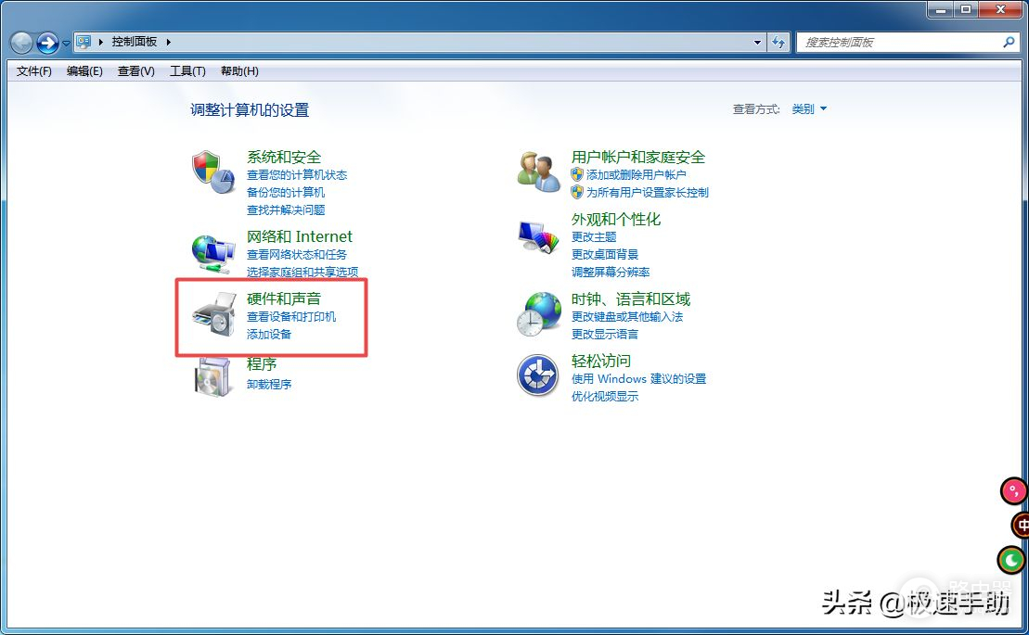This screenshot has width=1029, height=635.
Task: Close the Control Panel window
Action: coord(1001,9)
